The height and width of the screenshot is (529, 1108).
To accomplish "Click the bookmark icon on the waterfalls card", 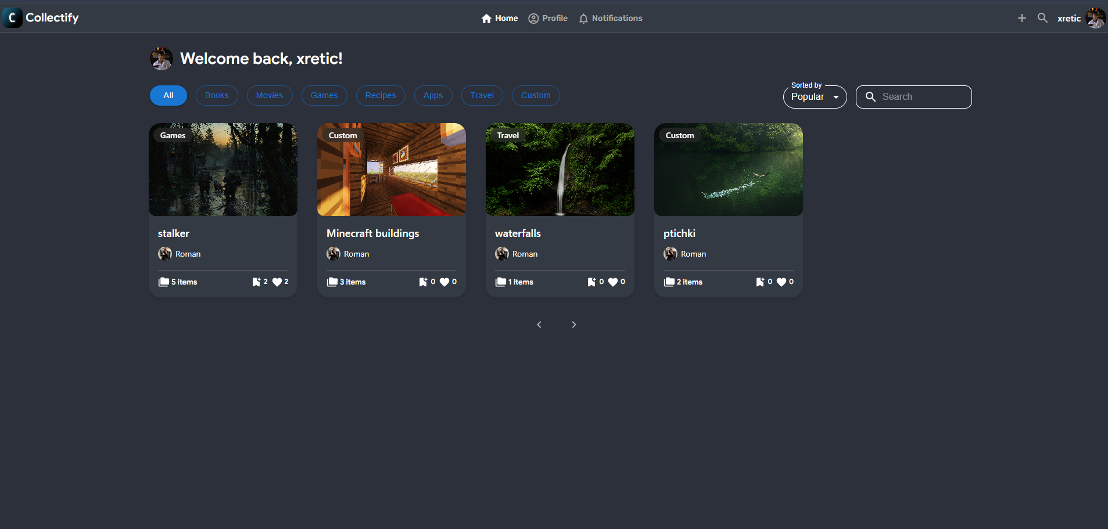I will point(593,282).
